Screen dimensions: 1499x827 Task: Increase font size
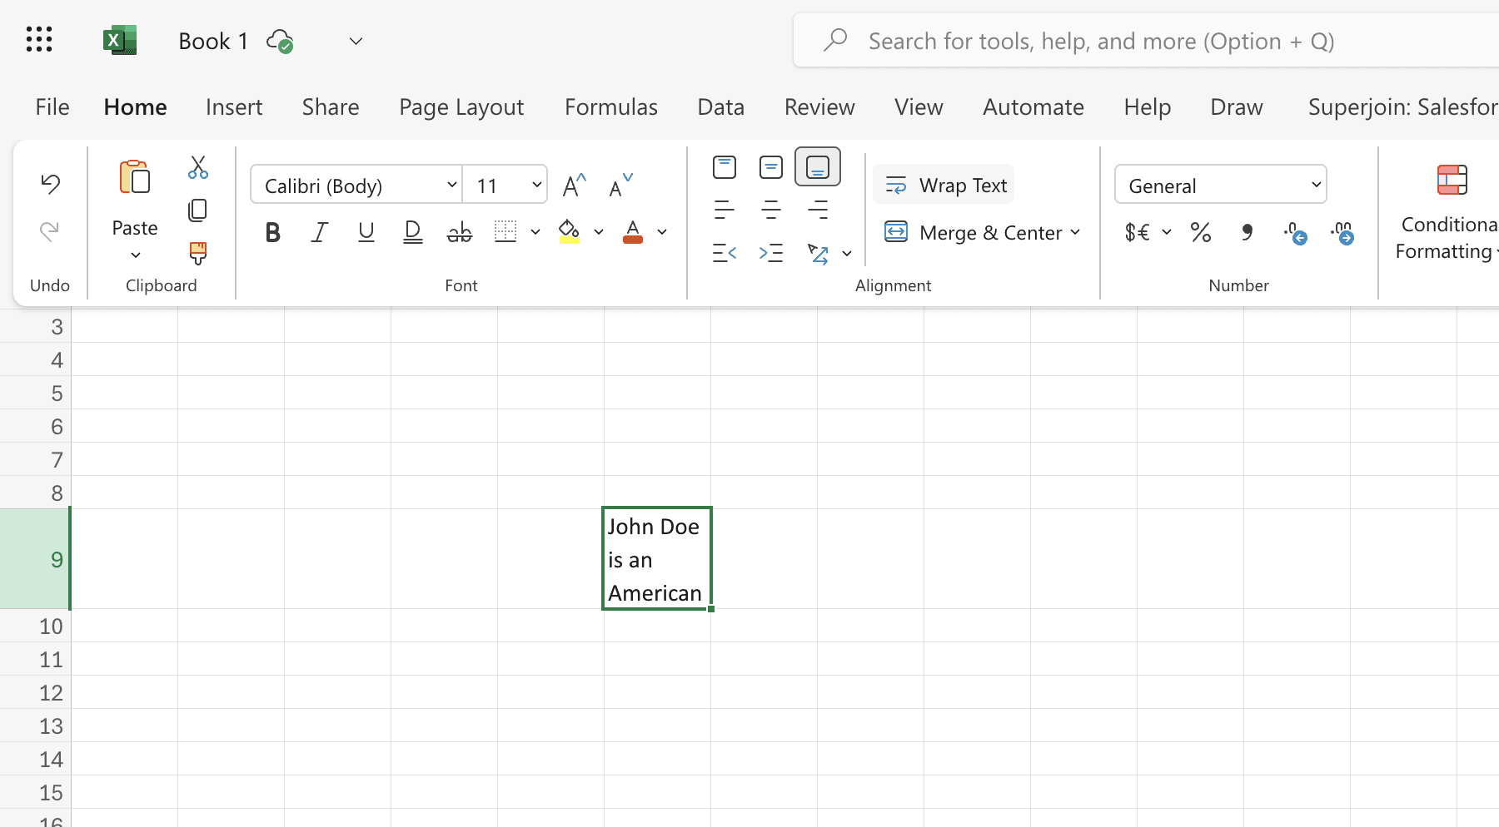pyautogui.click(x=575, y=186)
